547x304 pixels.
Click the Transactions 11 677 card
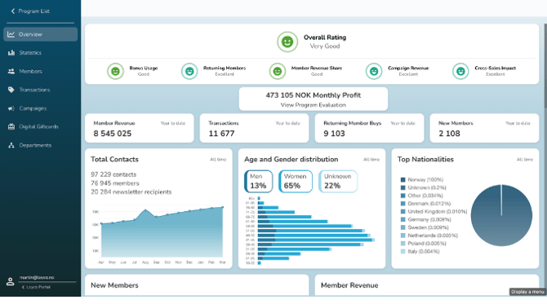pyautogui.click(x=254, y=128)
